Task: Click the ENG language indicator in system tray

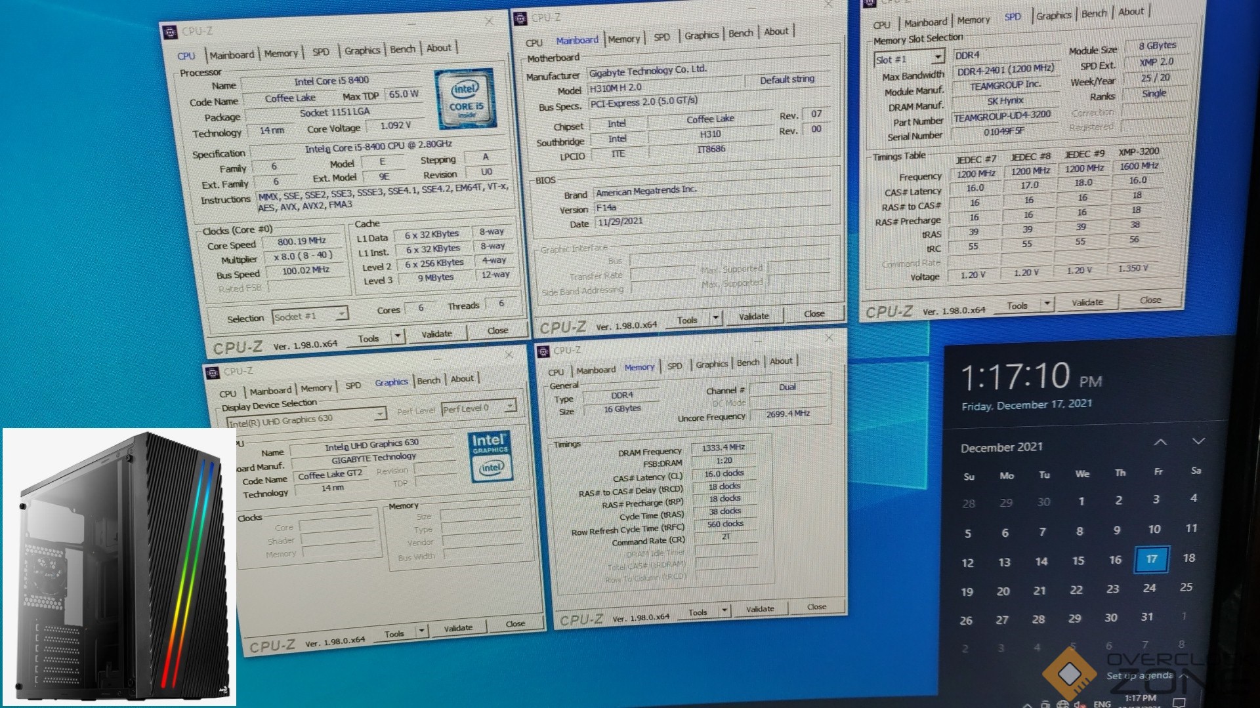Action: click(1102, 703)
